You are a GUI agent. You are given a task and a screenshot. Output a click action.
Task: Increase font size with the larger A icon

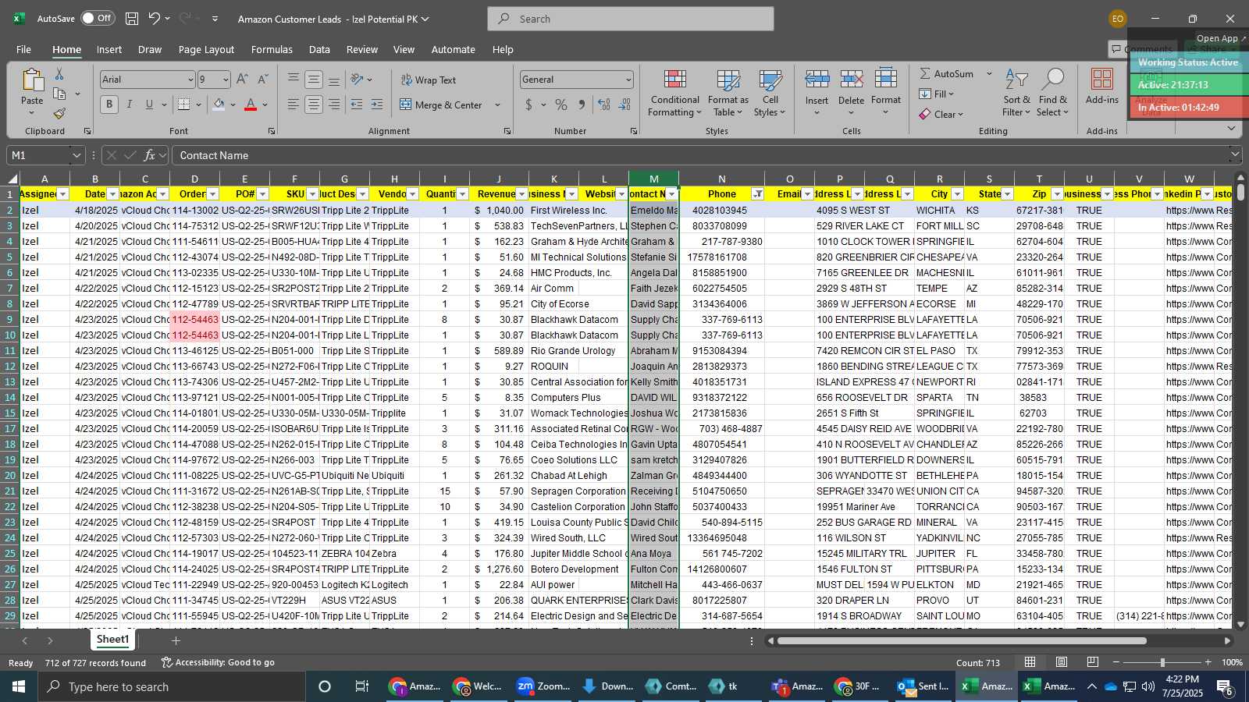pyautogui.click(x=242, y=79)
